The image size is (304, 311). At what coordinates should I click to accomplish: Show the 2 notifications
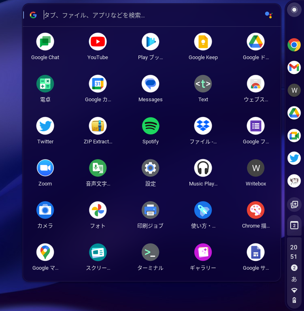[x=294, y=268]
